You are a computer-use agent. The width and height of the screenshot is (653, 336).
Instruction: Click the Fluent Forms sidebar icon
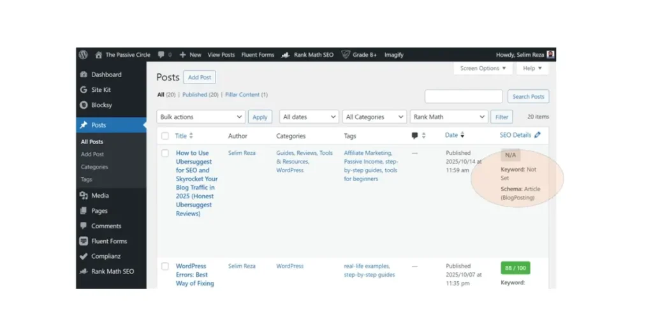coord(84,241)
